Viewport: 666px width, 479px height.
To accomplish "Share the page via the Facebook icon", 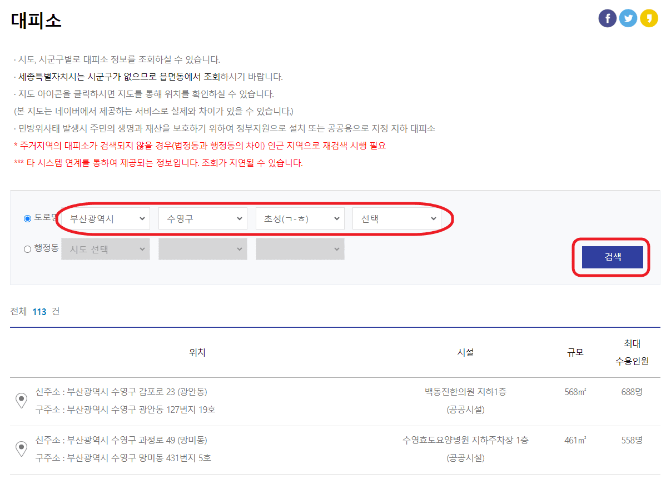I will click(x=607, y=18).
